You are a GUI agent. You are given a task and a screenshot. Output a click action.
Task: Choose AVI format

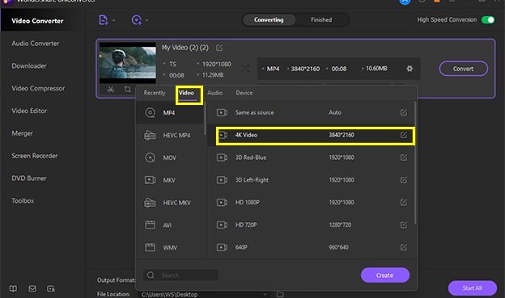pos(170,225)
